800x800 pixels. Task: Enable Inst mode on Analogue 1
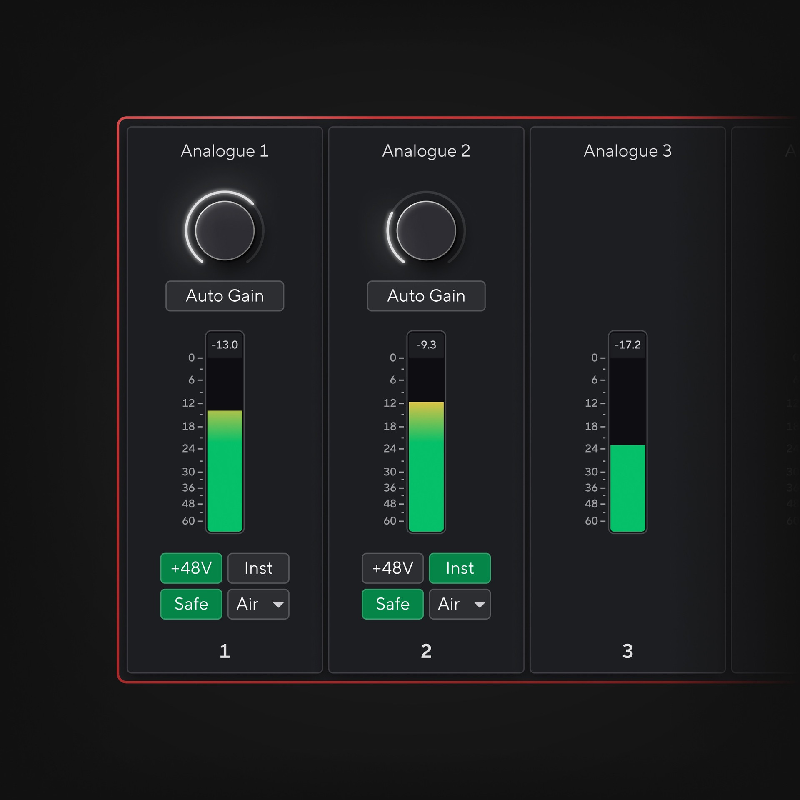tap(258, 568)
